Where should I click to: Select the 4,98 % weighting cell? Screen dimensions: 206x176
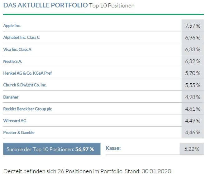[192, 97]
